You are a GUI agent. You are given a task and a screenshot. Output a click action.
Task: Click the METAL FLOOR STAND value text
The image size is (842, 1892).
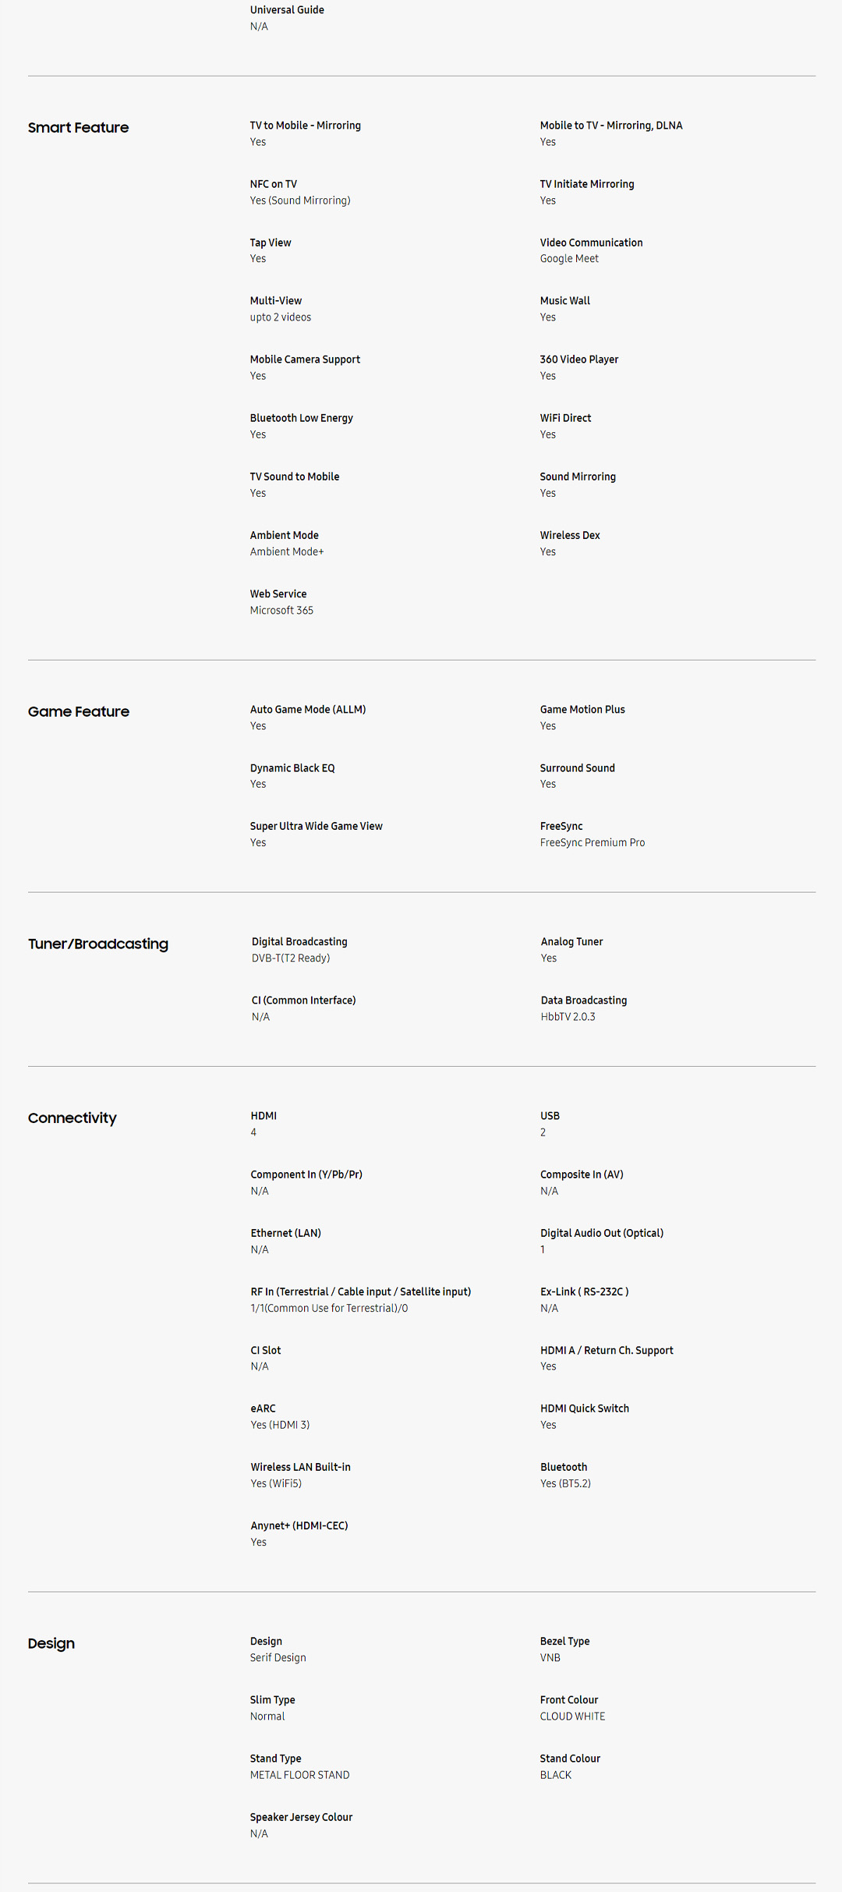coord(299,1775)
